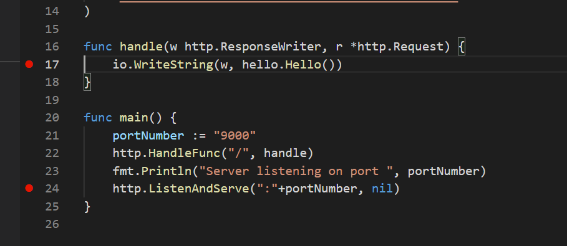Viewport: 567px width, 246px height.
Task: Click the ListenAndServe method call
Action: pyautogui.click(x=199, y=188)
